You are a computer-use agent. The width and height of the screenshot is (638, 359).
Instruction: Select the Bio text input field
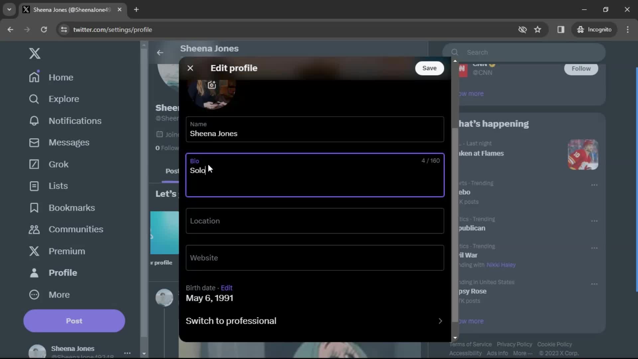point(314,175)
